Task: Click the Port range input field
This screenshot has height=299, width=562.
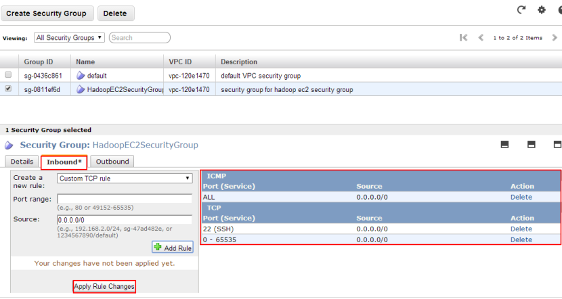Action: (x=125, y=199)
